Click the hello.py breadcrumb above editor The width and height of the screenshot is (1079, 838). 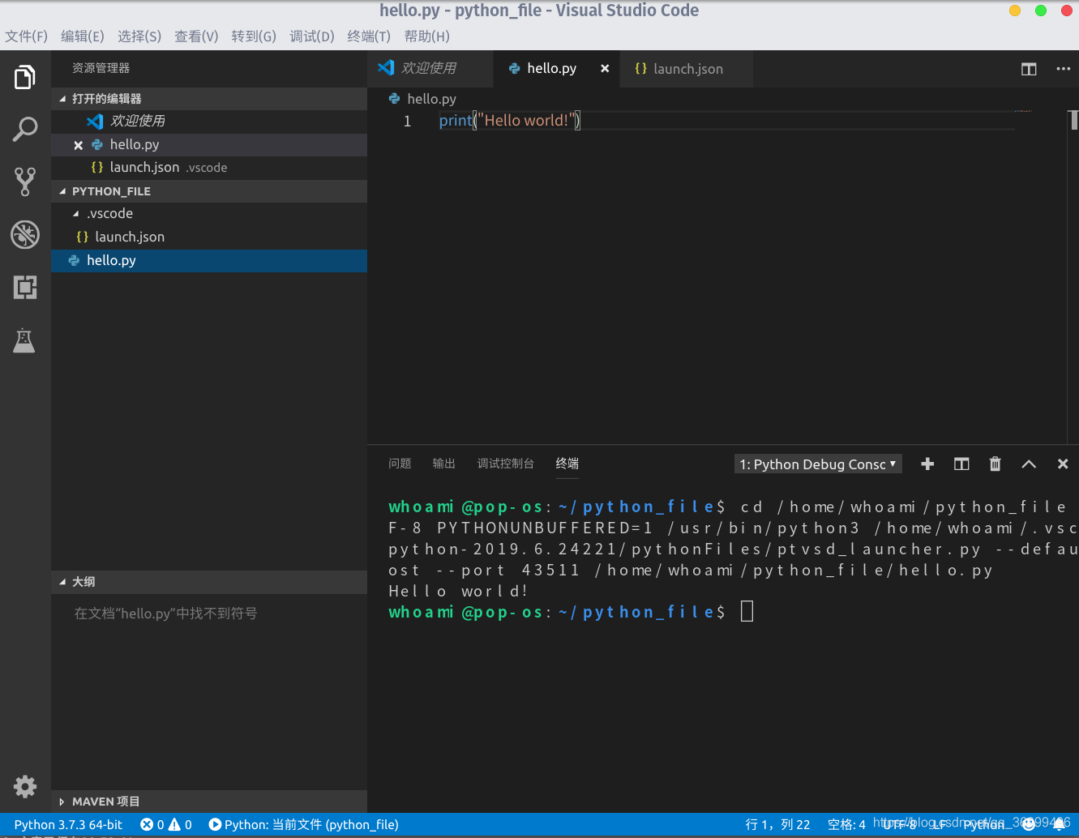422,99
